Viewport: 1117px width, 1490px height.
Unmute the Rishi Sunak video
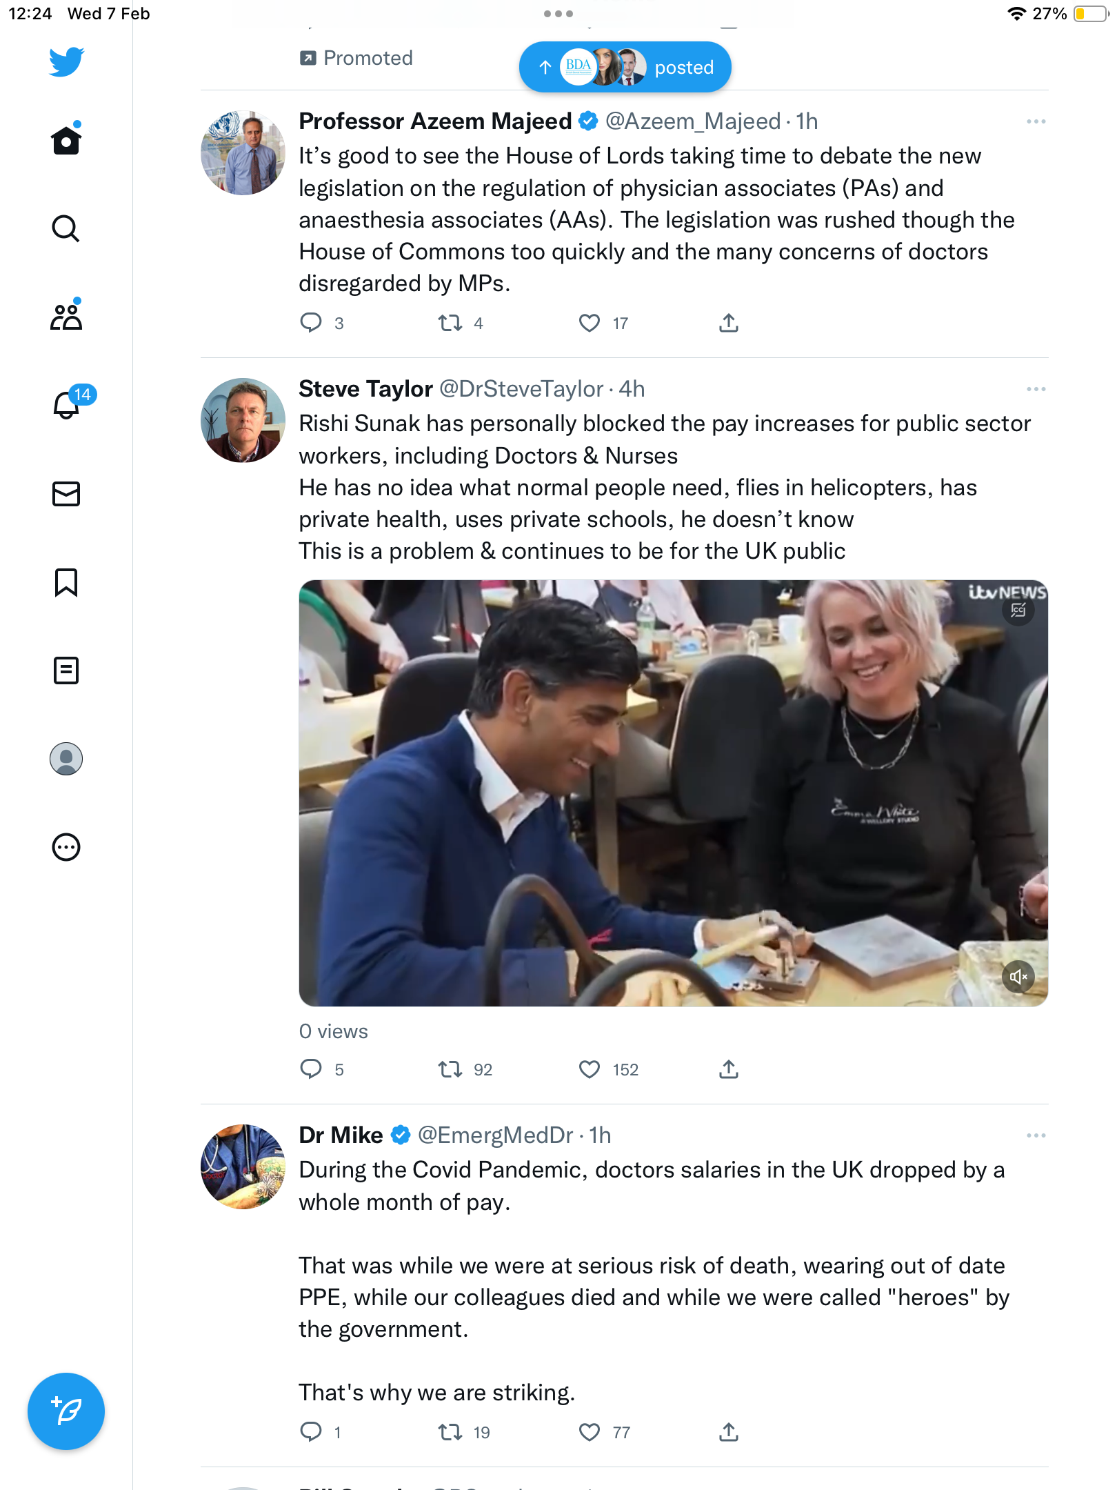tap(1018, 976)
